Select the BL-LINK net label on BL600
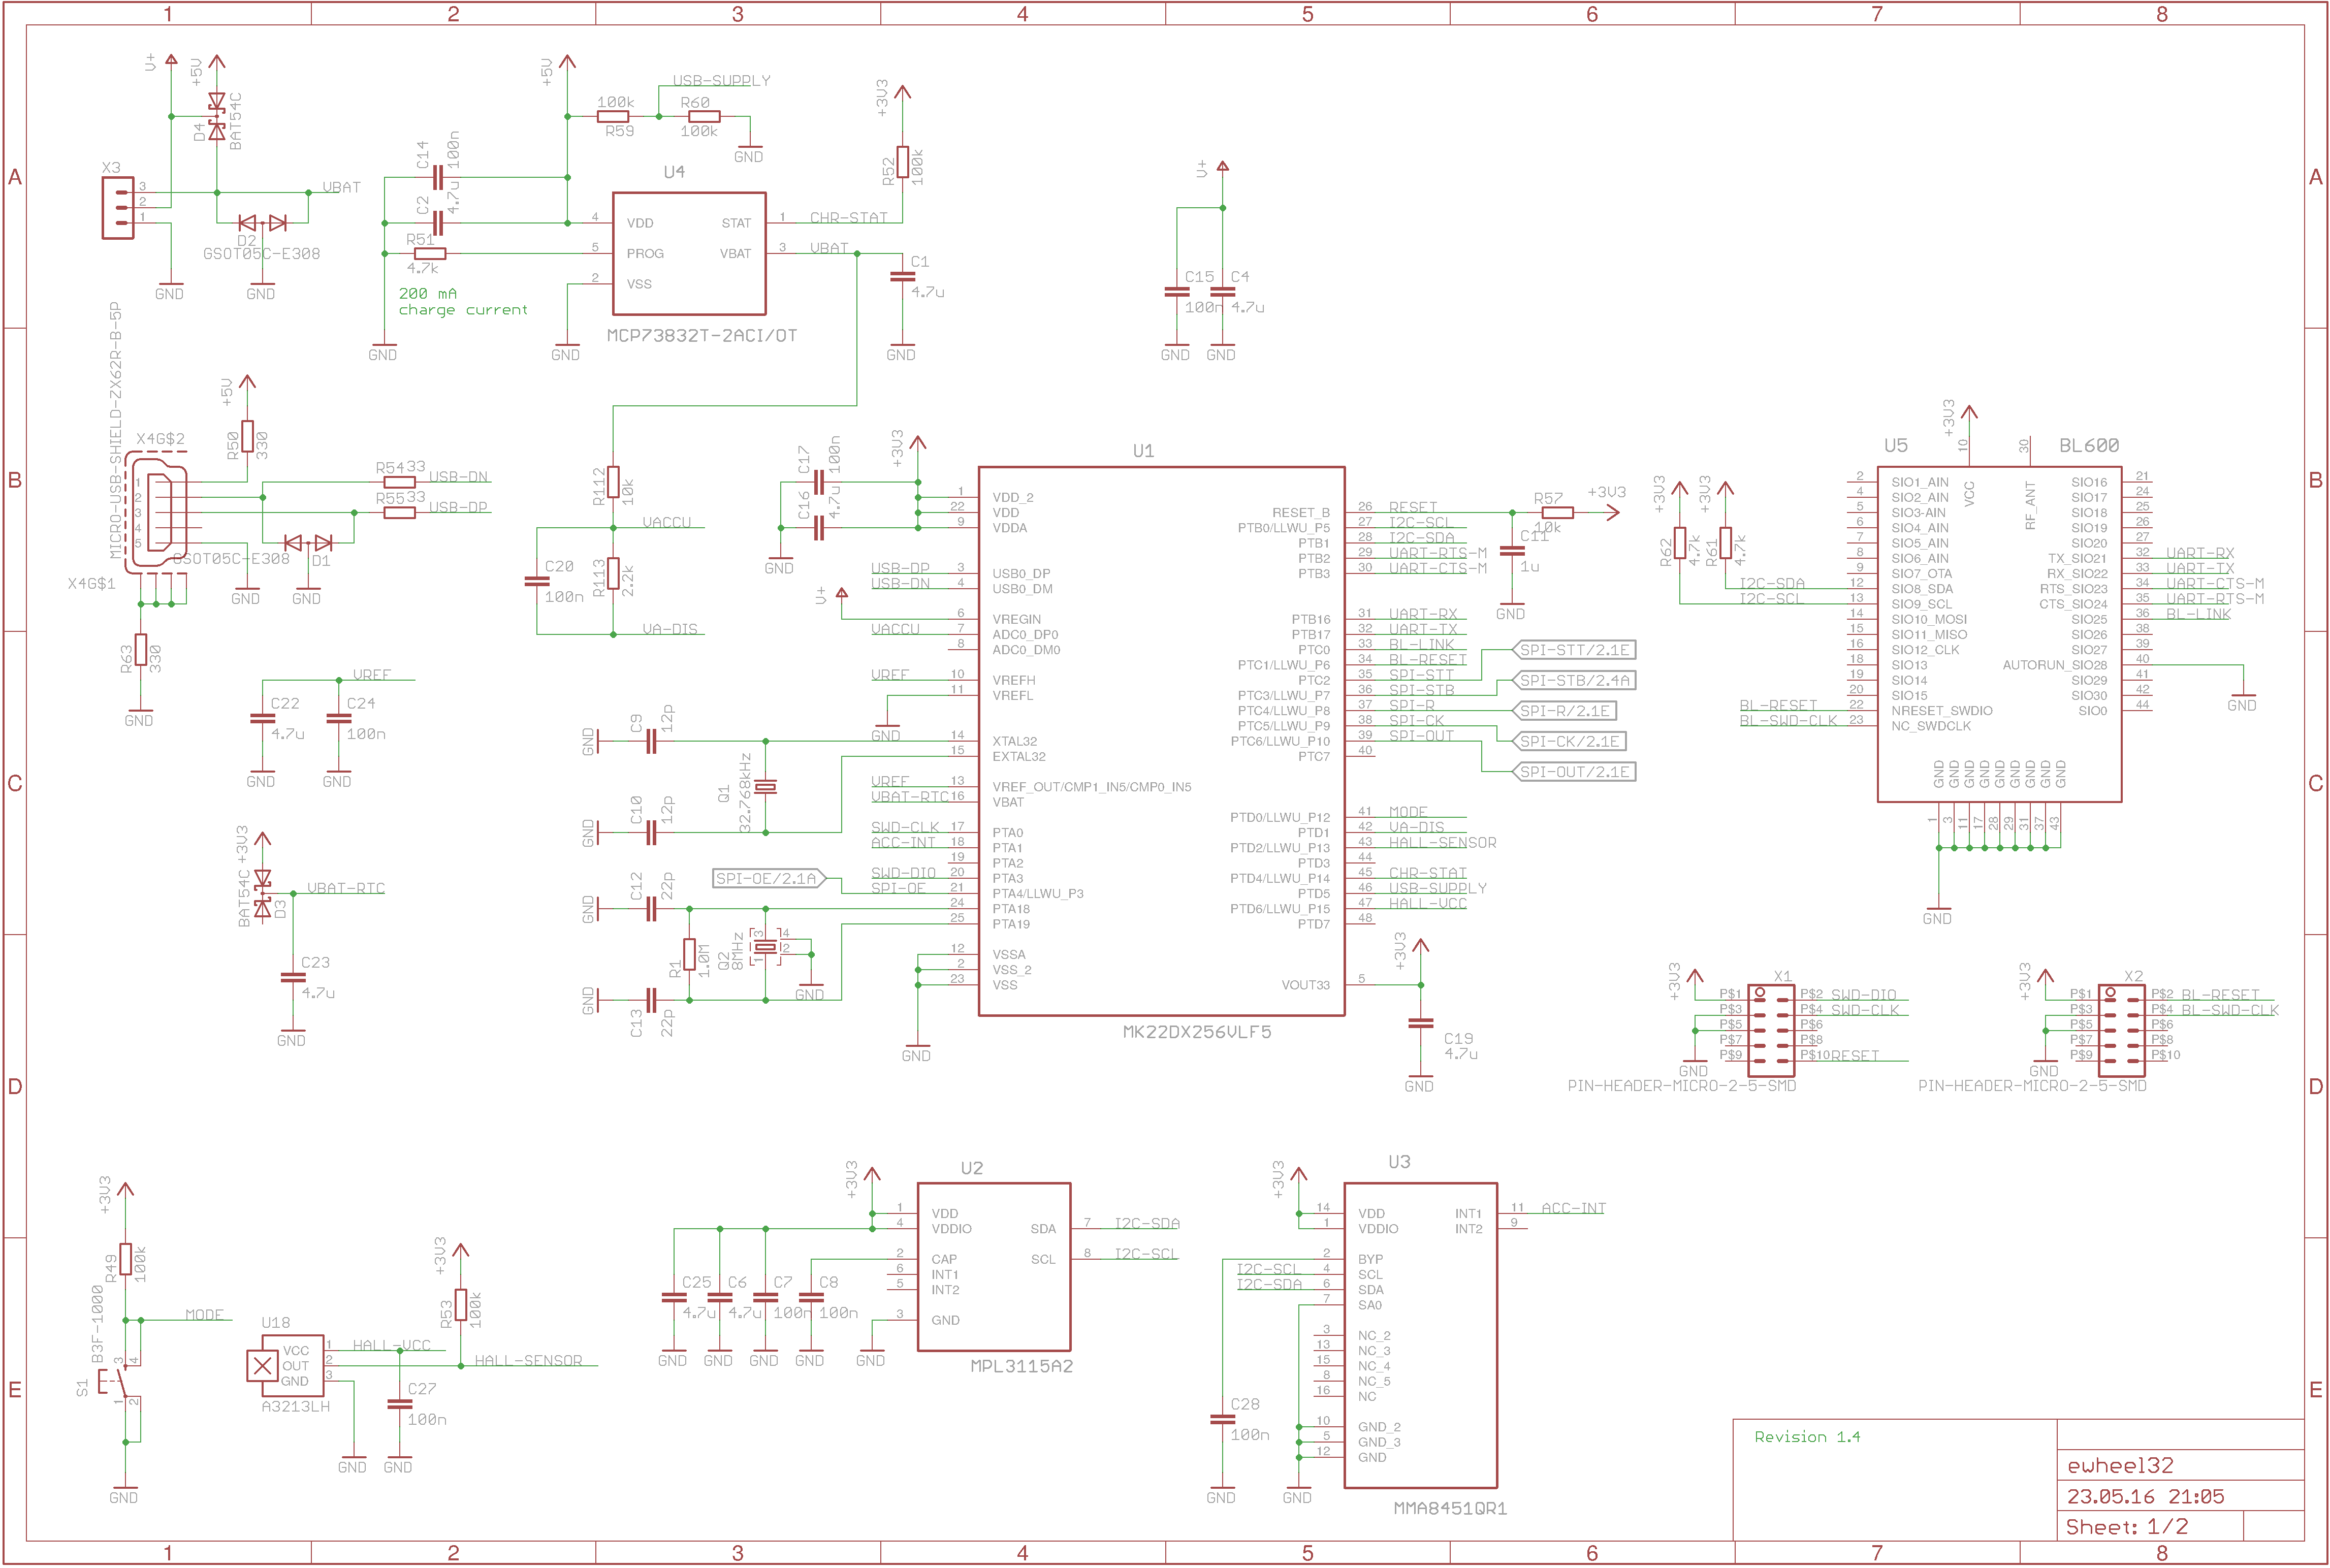Viewport: 2330px width, 1568px height. coord(2198,614)
